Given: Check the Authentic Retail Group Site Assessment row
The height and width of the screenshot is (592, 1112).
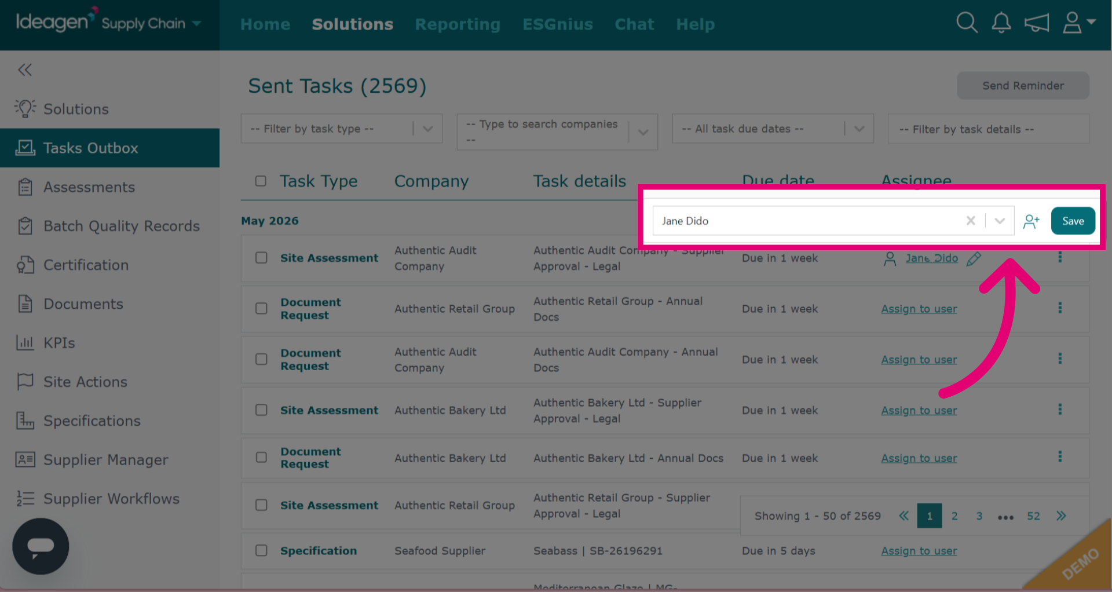Looking at the screenshot, I should tap(261, 505).
